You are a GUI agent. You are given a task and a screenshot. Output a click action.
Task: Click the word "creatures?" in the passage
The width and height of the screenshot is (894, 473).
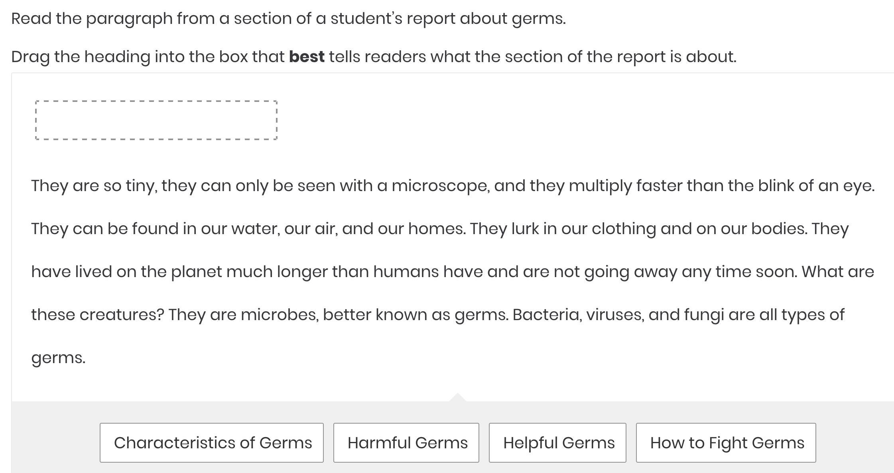[122, 315]
